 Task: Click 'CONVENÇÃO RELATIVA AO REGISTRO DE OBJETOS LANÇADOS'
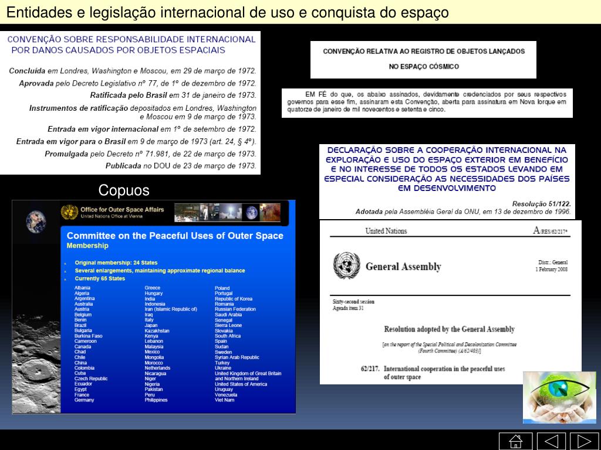(424, 52)
